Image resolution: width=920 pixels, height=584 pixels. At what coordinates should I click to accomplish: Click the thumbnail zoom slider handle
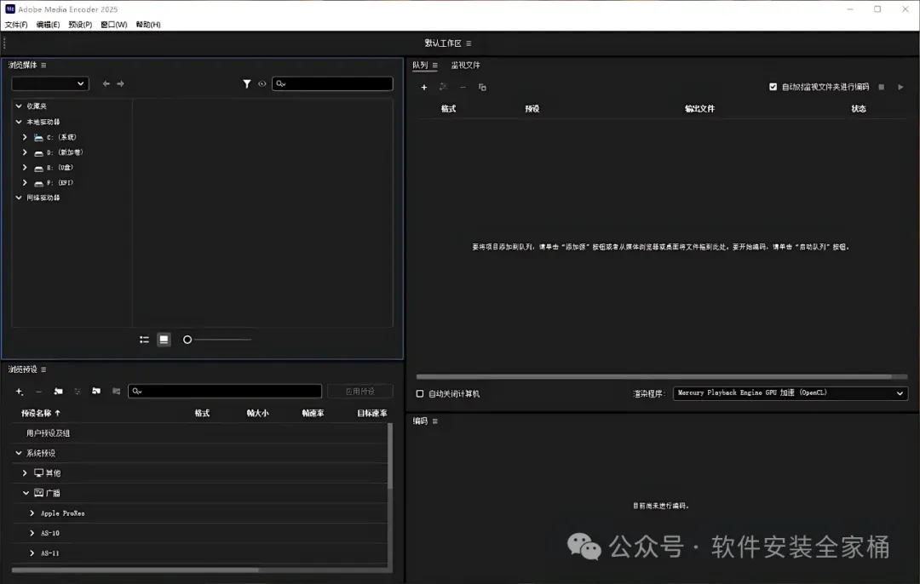[x=187, y=340]
